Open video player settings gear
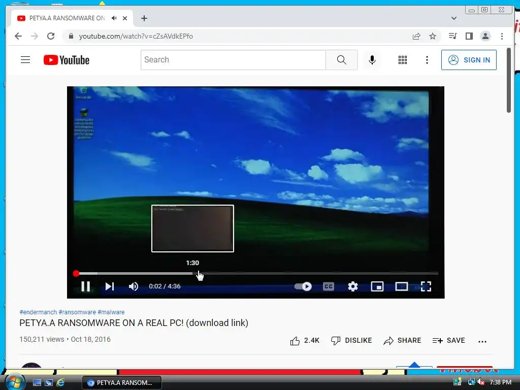The height and width of the screenshot is (390, 520). coord(353,286)
